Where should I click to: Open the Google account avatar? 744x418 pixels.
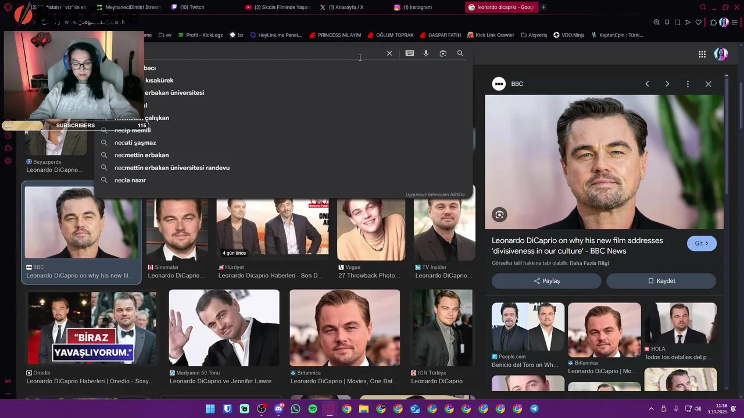point(721,54)
